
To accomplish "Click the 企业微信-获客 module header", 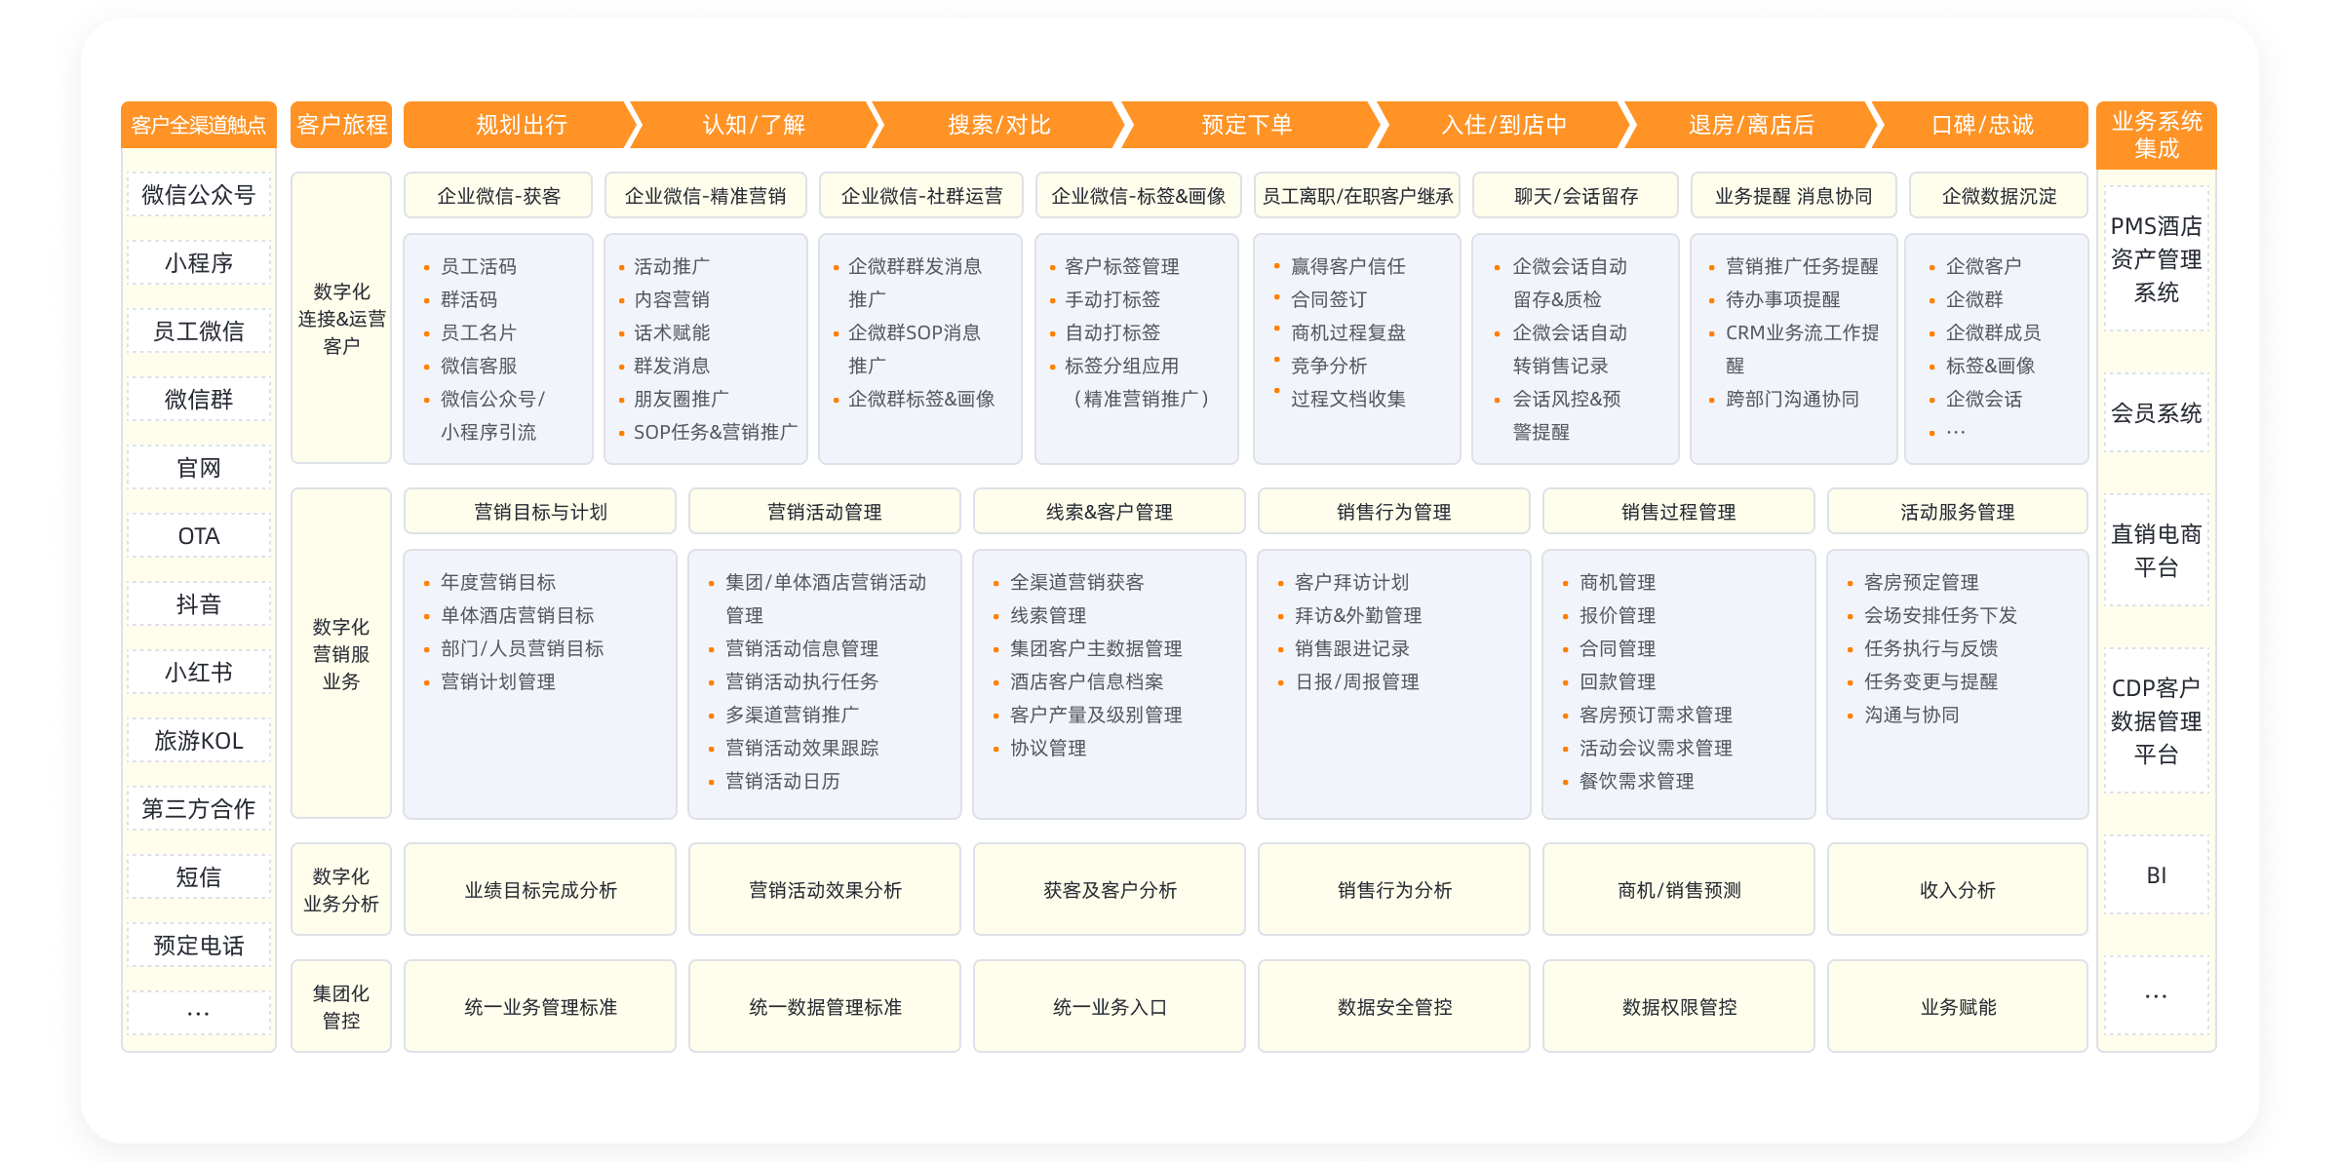I will 498,196.
